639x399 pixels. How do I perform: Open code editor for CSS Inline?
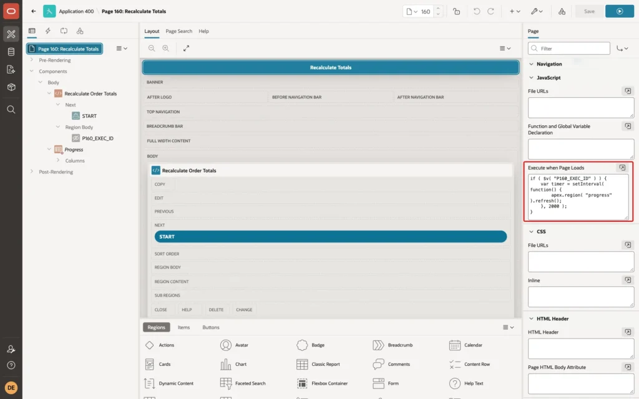(628, 280)
